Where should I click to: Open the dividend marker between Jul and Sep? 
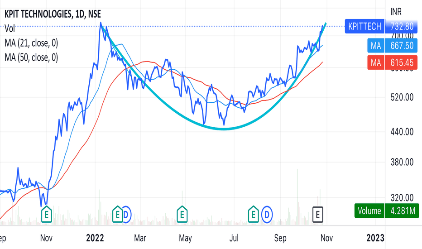267,215
